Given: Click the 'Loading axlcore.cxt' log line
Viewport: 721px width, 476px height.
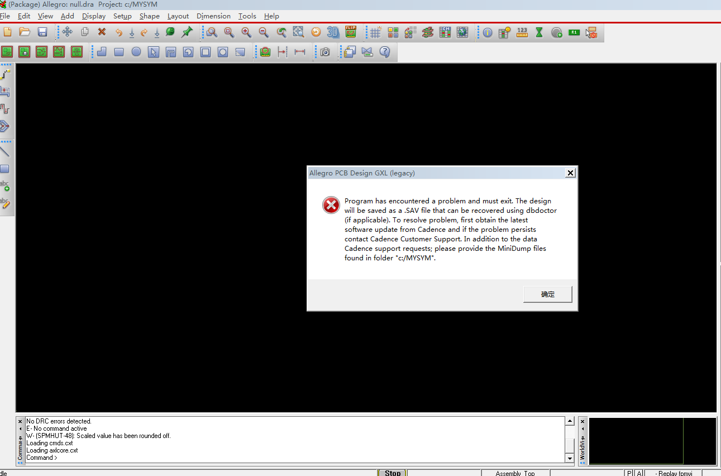Looking at the screenshot, I should 52,450.
